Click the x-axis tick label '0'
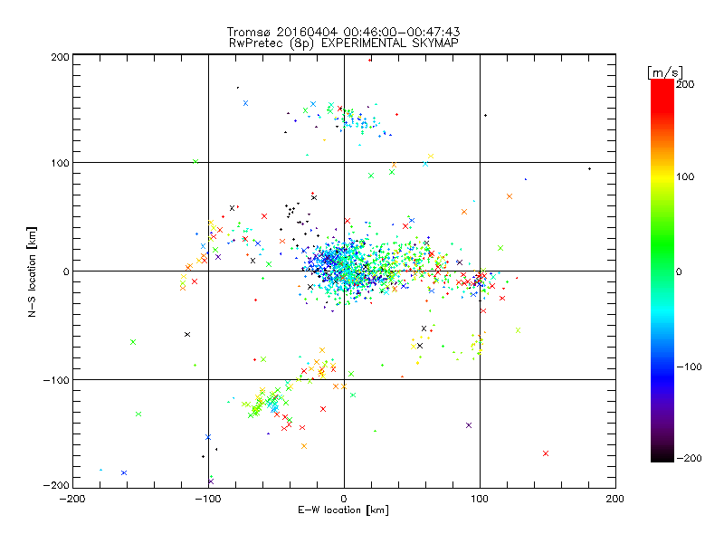 click(x=344, y=500)
